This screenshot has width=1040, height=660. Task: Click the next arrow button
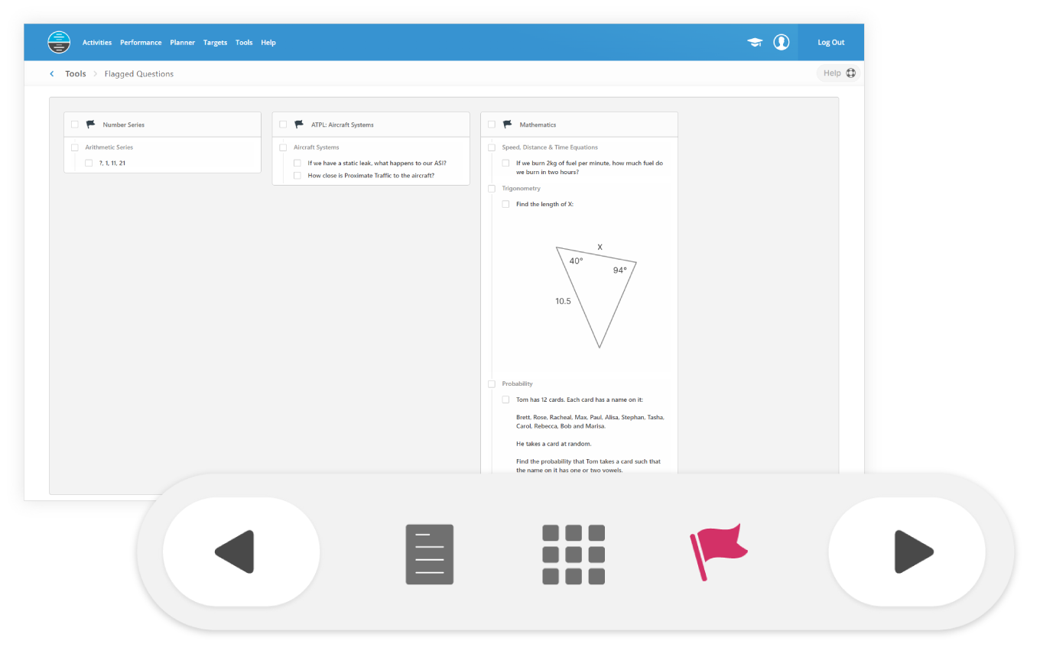tap(907, 552)
